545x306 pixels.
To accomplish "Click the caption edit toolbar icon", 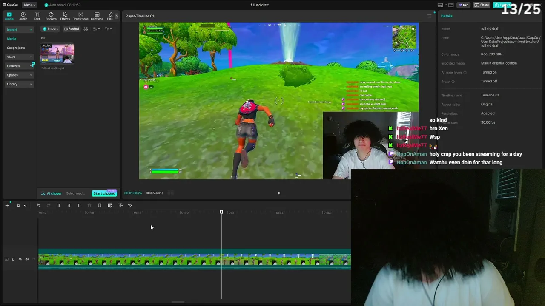I will click(110, 205).
